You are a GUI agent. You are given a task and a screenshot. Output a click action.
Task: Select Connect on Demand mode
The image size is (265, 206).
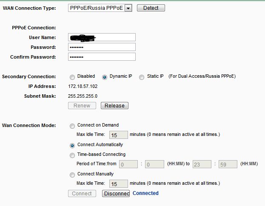tap(72, 126)
